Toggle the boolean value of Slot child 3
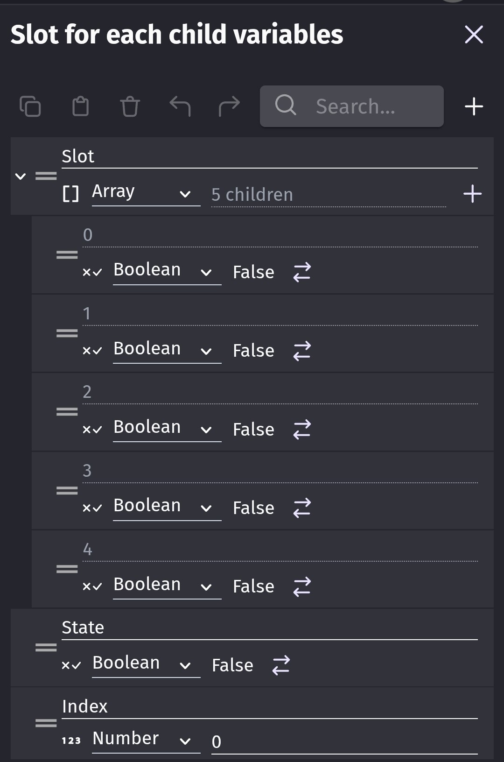The width and height of the screenshot is (504, 762). click(302, 508)
